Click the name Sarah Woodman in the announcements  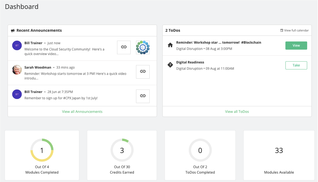38,67
